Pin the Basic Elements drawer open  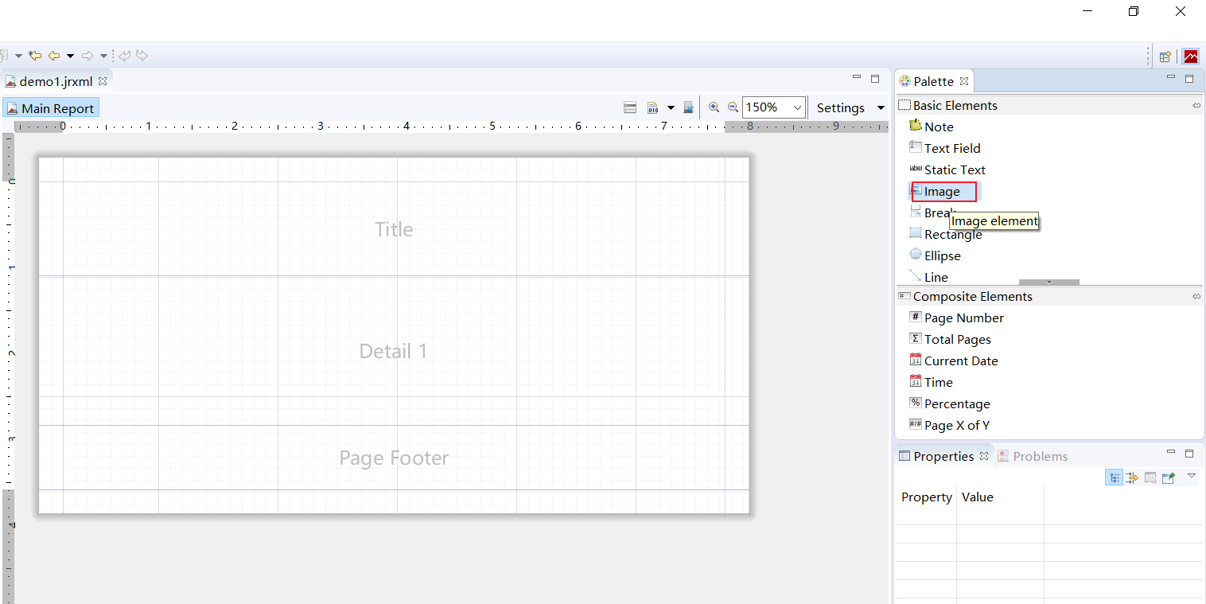(x=1196, y=105)
